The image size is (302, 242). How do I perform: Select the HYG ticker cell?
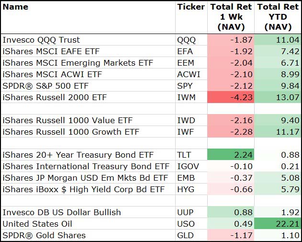(x=187, y=189)
